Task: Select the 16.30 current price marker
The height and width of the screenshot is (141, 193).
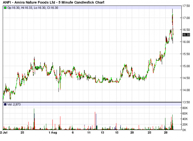Action: pos(186,35)
